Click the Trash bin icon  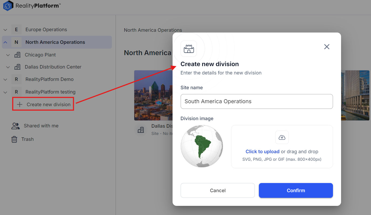pyautogui.click(x=14, y=139)
